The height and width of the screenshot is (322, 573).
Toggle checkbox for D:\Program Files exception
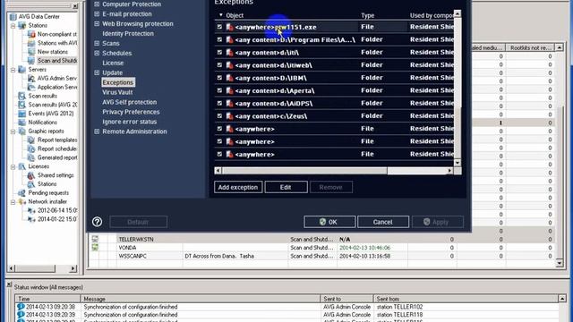[219, 39]
